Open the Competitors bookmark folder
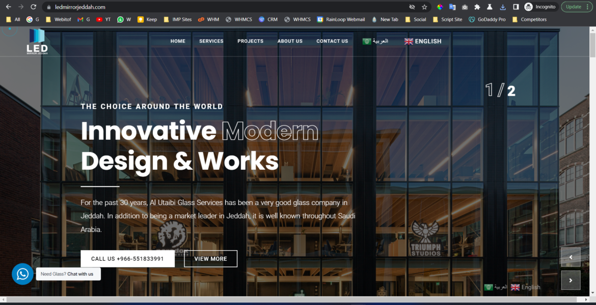This screenshot has height=305, width=596. (x=529, y=19)
